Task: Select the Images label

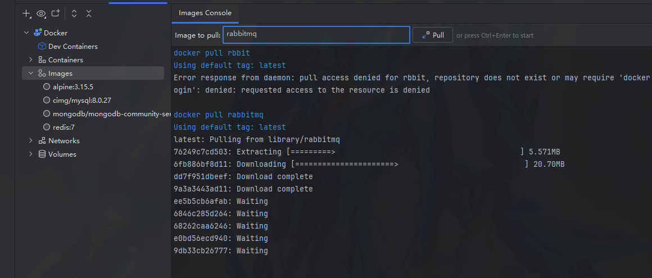Action: (60, 74)
